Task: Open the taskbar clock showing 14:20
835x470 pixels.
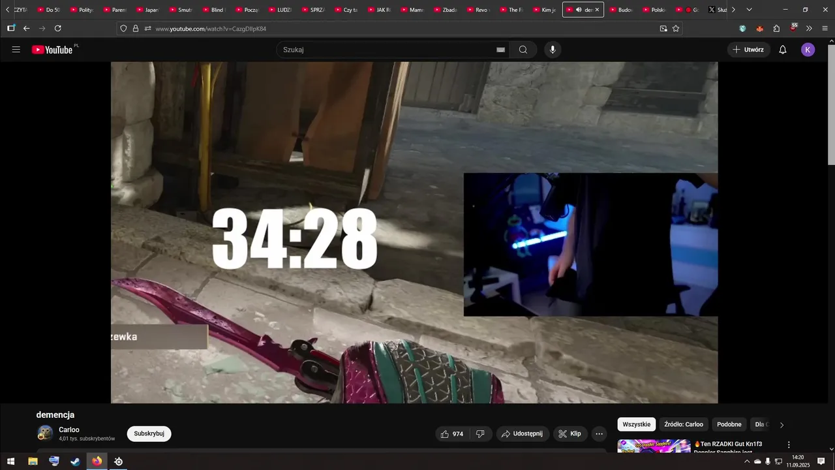Action: 797,462
